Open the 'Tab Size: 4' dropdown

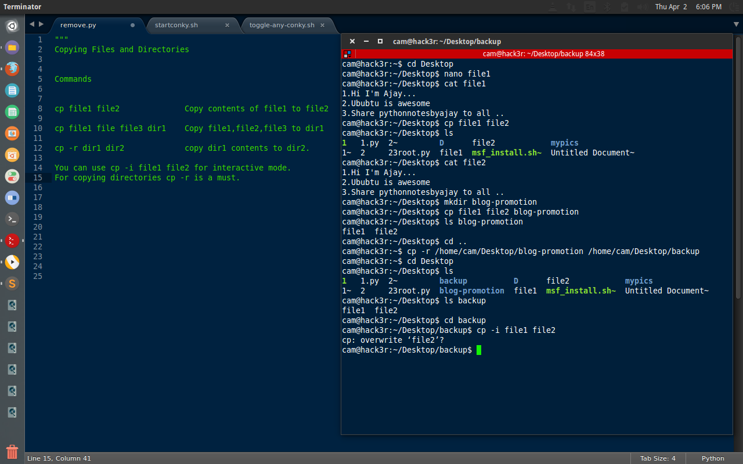click(x=658, y=458)
